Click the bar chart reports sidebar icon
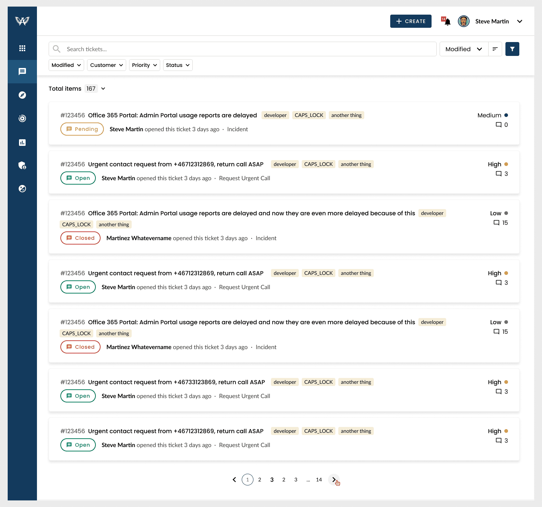 coord(22,143)
